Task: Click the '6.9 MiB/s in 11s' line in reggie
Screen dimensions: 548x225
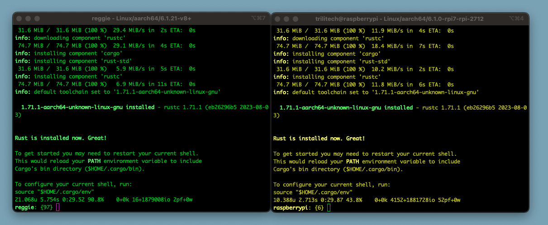Action: click(x=107, y=84)
